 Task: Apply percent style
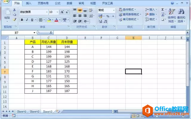108,16
